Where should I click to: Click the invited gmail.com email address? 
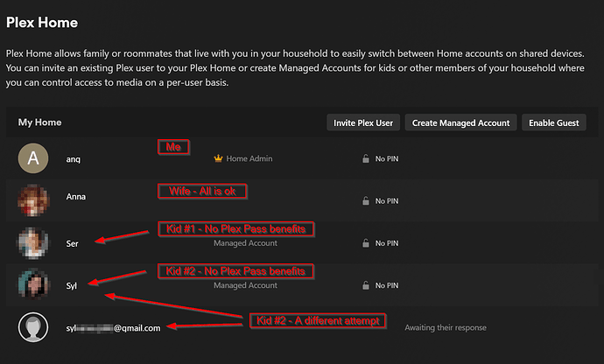click(x=113, y=328)
